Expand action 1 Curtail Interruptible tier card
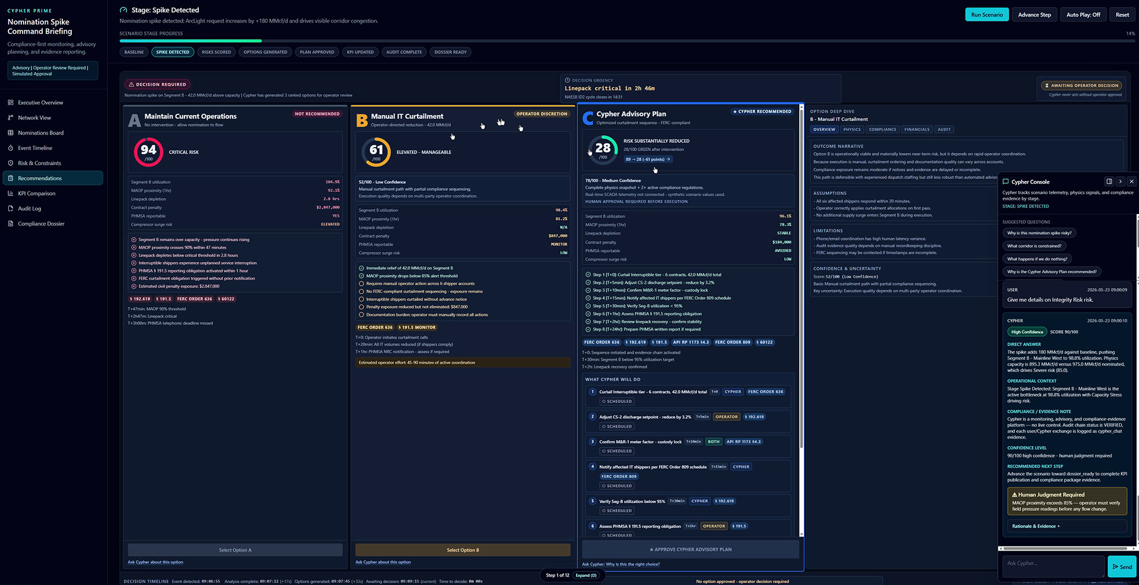This screenshot has height=585, width=1139. pyautogui.click(x=688, y=396)
